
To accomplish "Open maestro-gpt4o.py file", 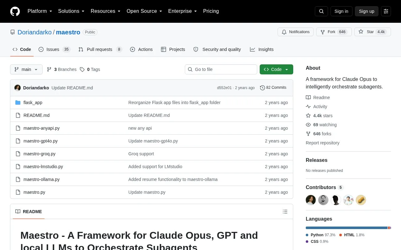I will 40,141.
